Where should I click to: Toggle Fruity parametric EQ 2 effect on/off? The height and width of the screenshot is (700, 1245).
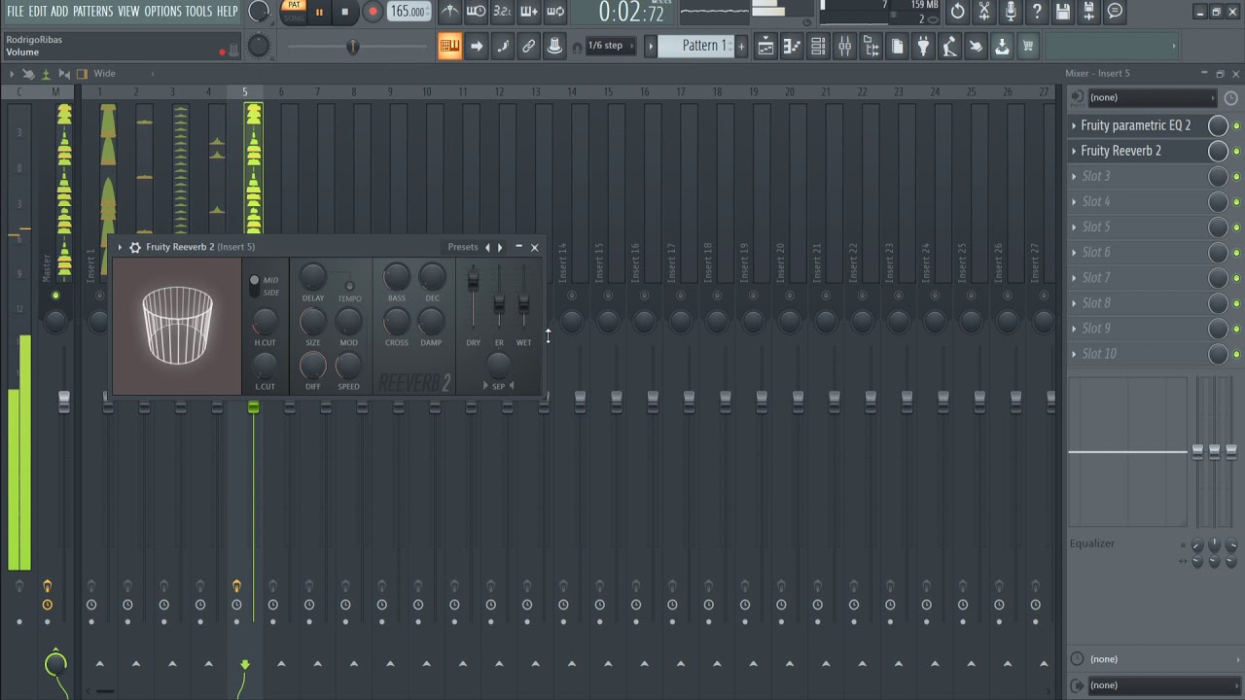1236,126
